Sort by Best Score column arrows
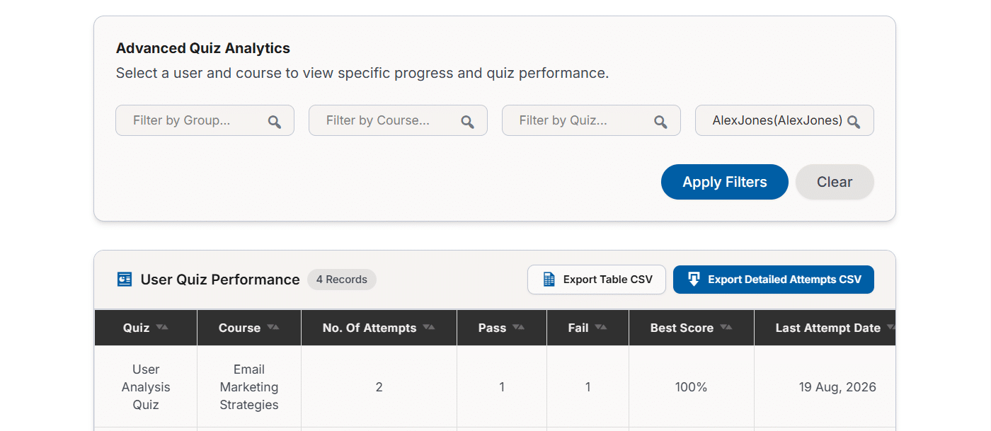Viewport: 991px width, 431px height. click(x=726, y=327)
